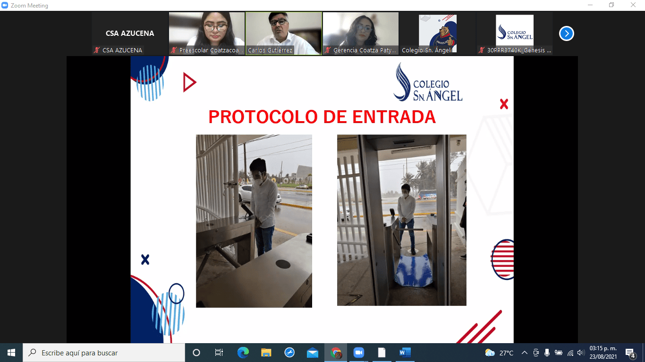Open the notification center with 4 alerts
Screen dimensions: 645x362
pyautogui.click(x=630, y=353)
